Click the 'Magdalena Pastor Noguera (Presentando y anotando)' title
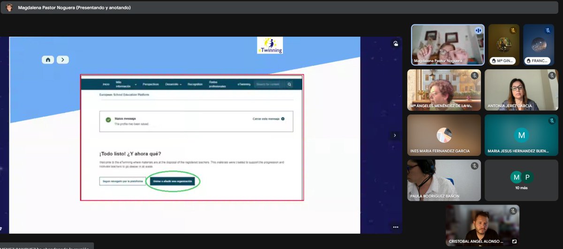Screen dimensions: 563x249 (74, 8)
